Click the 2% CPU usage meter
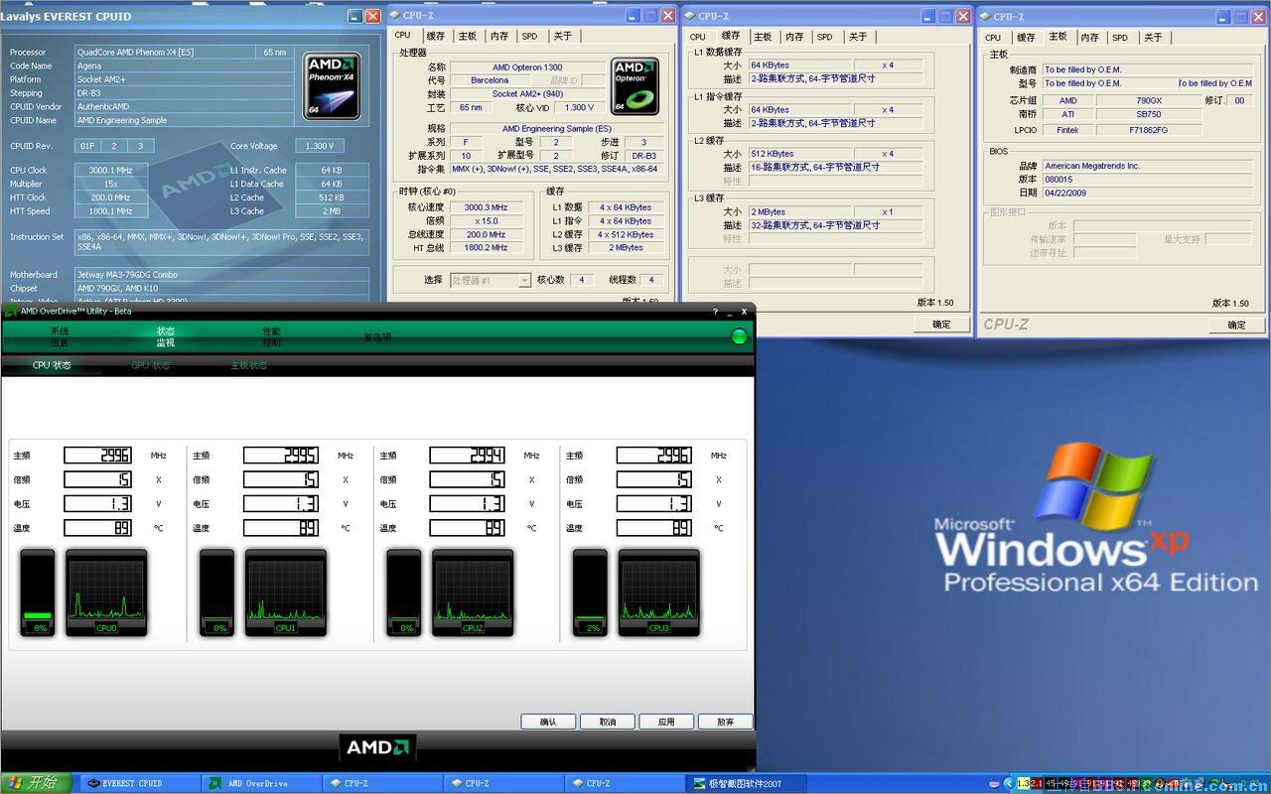Screen dimensions: 1271x794 click(590, 593)
